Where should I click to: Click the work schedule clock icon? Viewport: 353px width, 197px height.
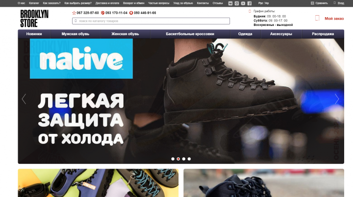[x=250, y=11]
